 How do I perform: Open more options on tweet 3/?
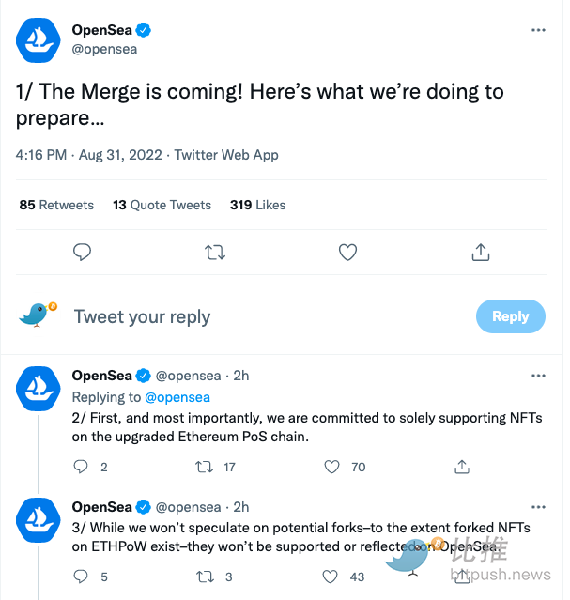point(538,507)
